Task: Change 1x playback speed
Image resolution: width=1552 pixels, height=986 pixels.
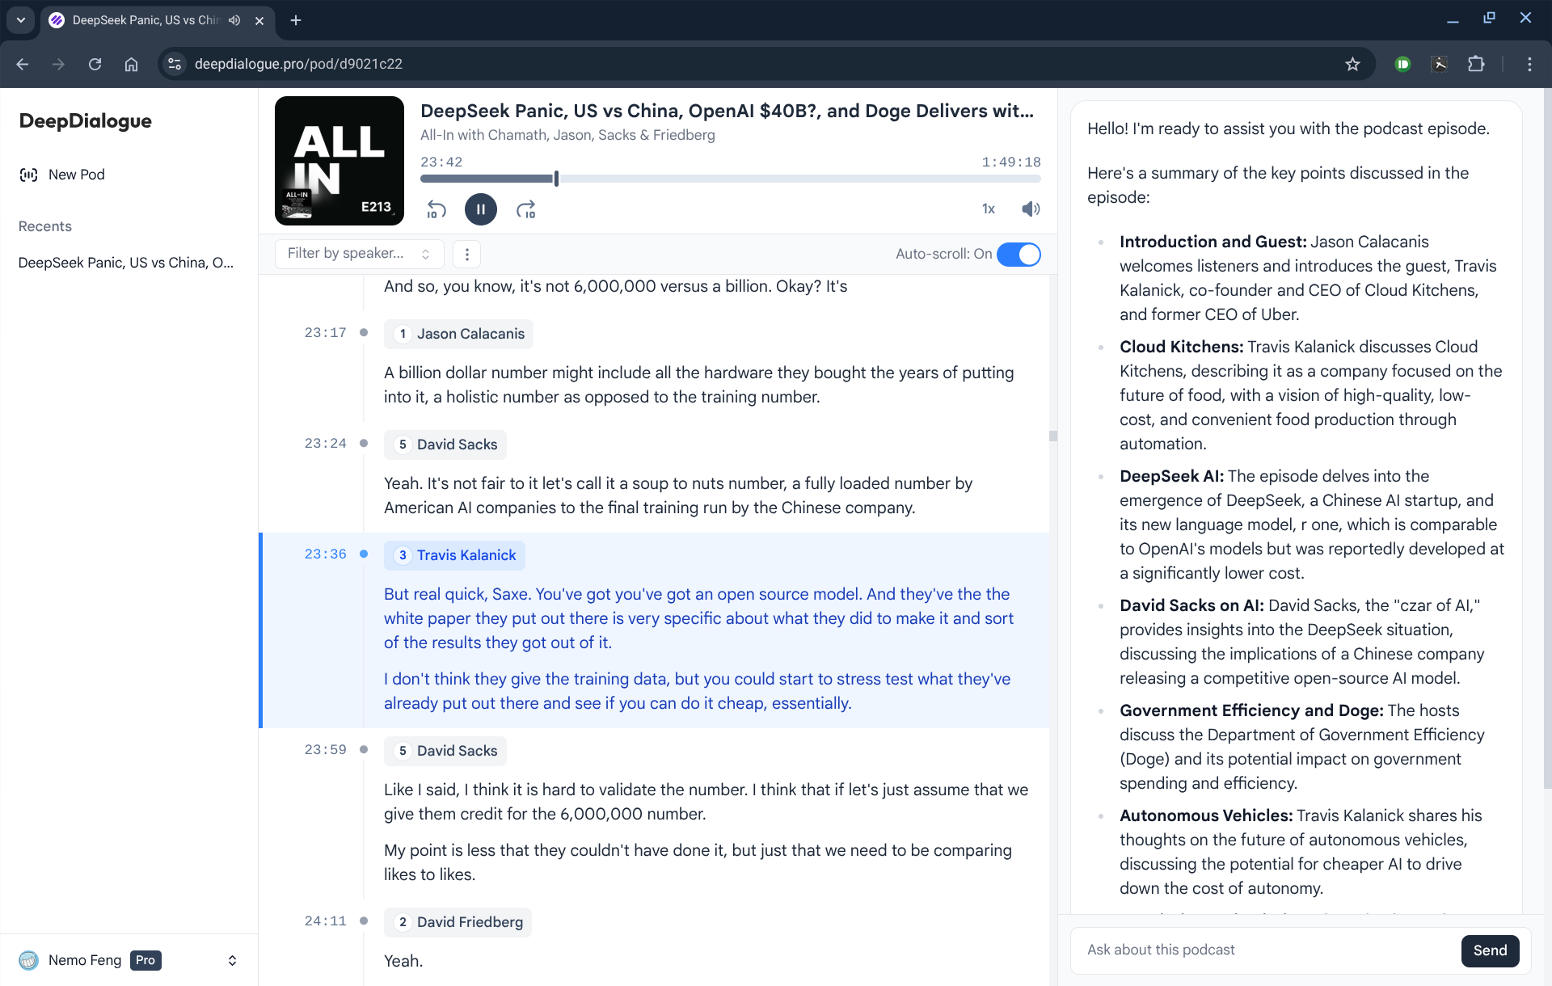Action: [x=988, y=209]
